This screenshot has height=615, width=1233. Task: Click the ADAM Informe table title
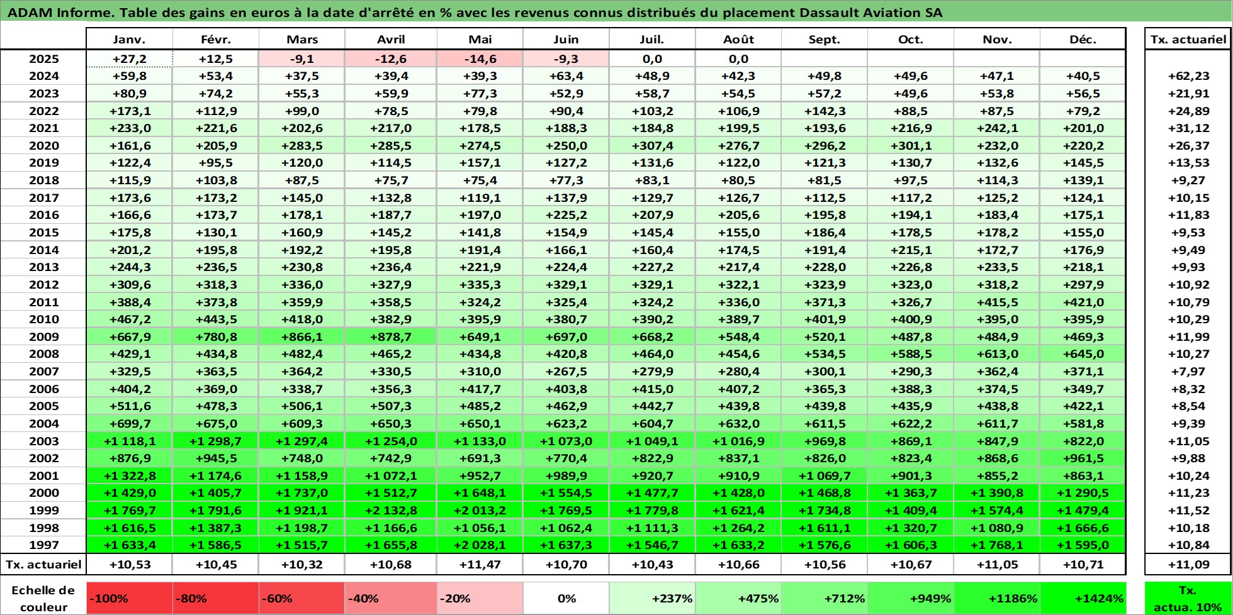pyautogui.click(x=475, y=13)
